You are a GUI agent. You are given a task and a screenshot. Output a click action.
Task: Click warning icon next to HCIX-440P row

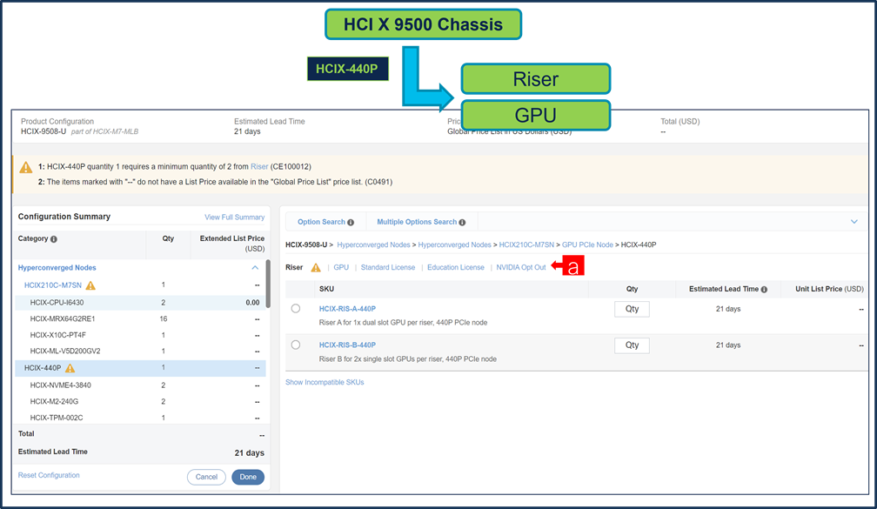click(70, 368)
